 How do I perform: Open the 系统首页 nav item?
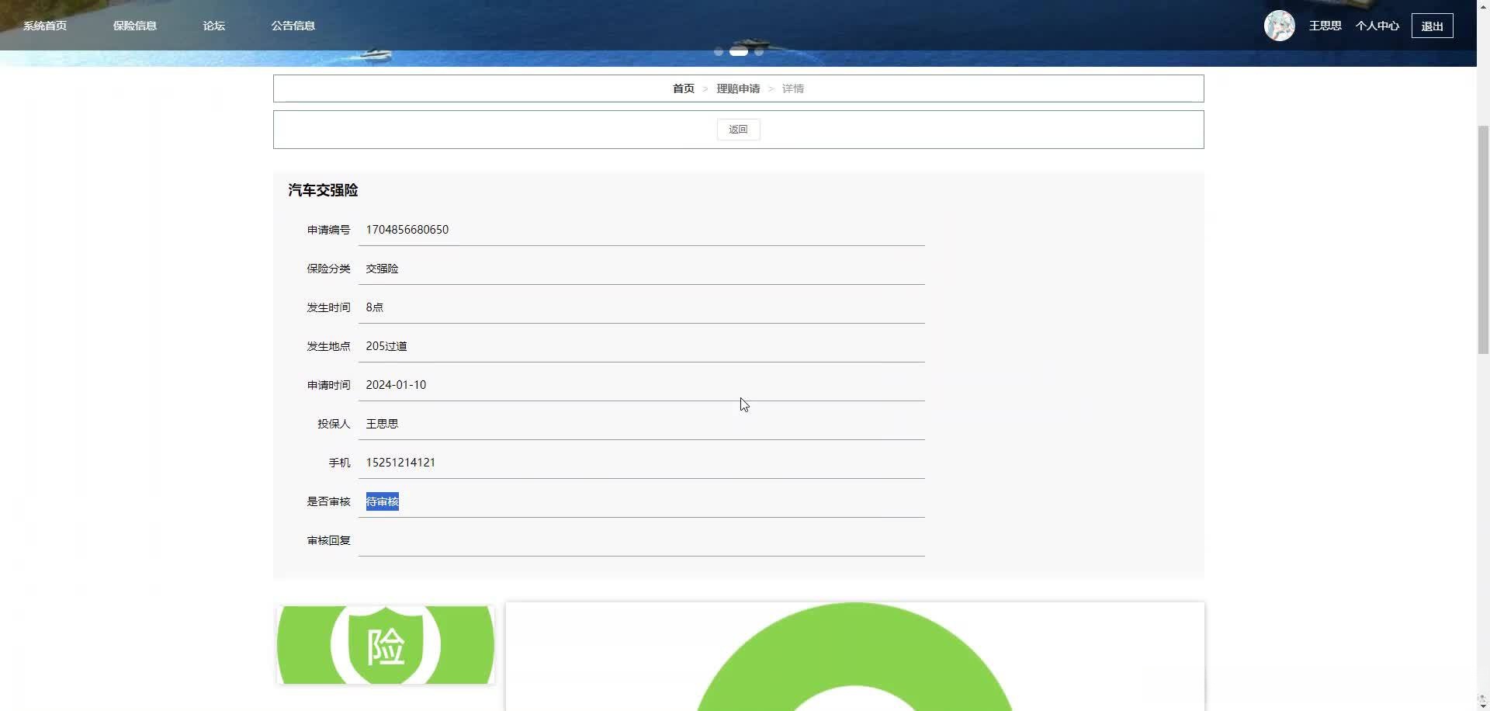pos(45,26)
